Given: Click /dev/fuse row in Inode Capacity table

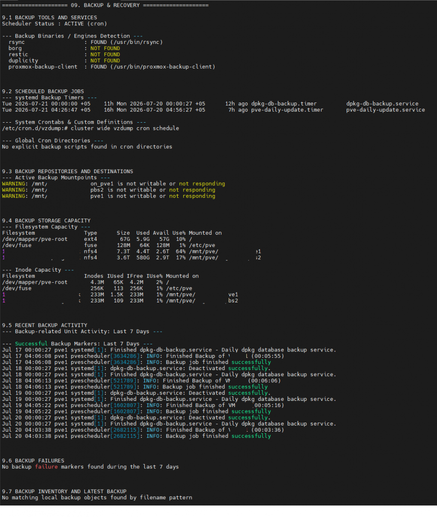Looking at the screenshot, I should [x=97, y=288].
